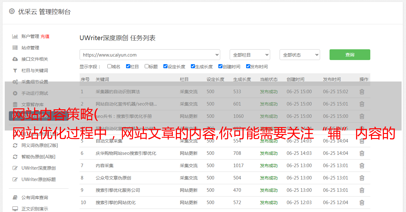
Task: Delete the 公众号文章伪原创 task using trash icon
Action: click(x=362, y=178)
